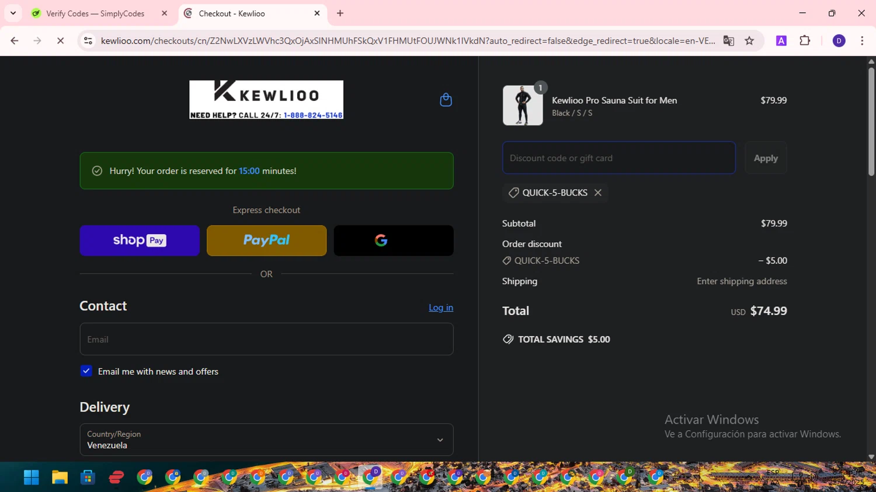Open Chrome three-dot menu
The height and width of the screenshot is (492, 876).
pos(862,41)
